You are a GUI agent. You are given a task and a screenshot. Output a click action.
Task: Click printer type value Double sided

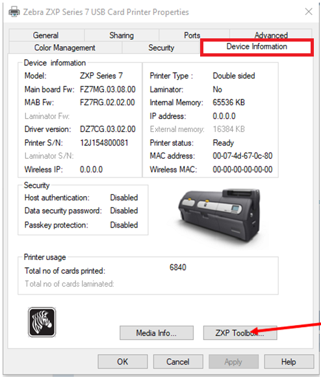click(x=234, y=76)
